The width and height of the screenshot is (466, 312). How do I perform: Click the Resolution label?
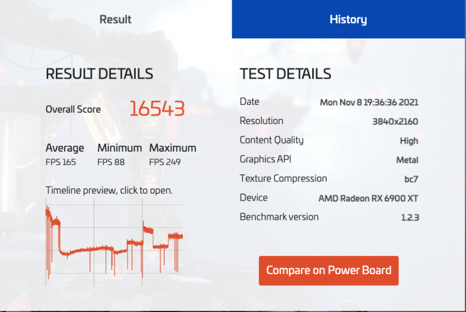coord(262,121)
